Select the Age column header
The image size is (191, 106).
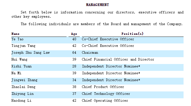(74, 34)
